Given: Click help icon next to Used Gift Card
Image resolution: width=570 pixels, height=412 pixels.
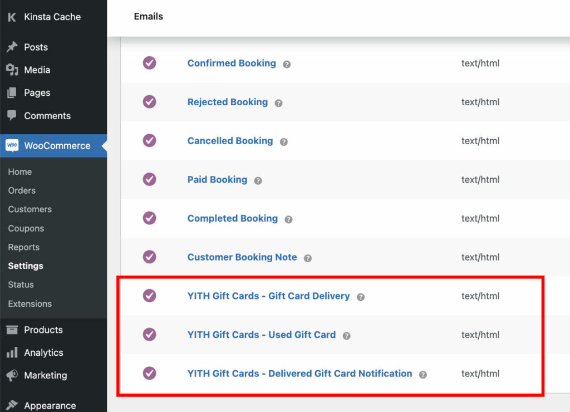Looking at the screenshot, I should click(x=346, y=336).
